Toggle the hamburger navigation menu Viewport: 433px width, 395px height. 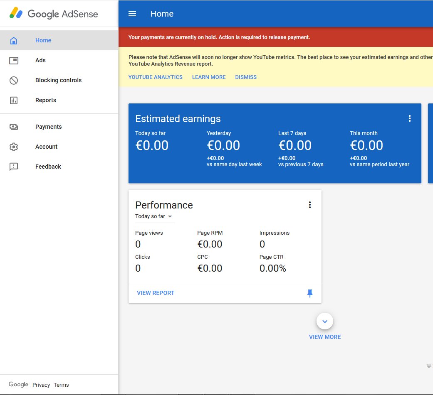[x=132, y=14]
